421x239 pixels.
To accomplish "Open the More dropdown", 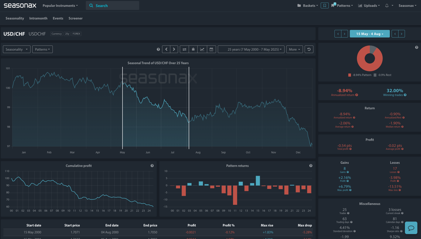I will coord(295,50).
